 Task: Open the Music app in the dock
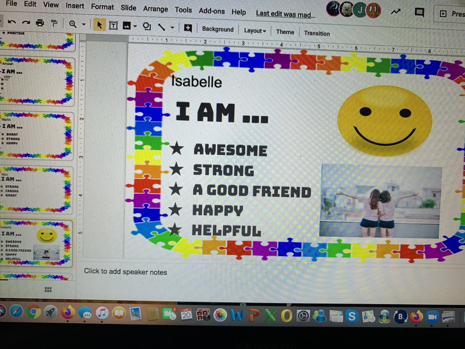click(102, 313)
